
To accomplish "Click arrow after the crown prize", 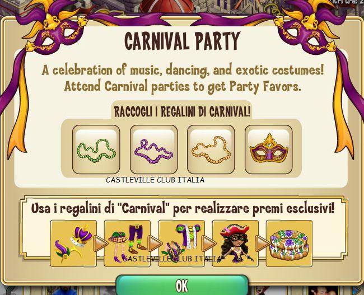I will (x=100, y=244).
